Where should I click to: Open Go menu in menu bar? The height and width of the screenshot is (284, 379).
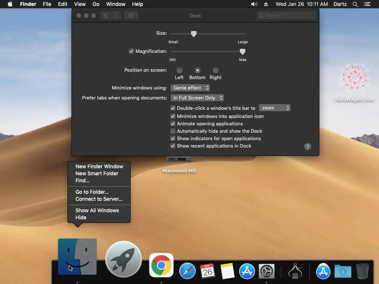[96, 4]
